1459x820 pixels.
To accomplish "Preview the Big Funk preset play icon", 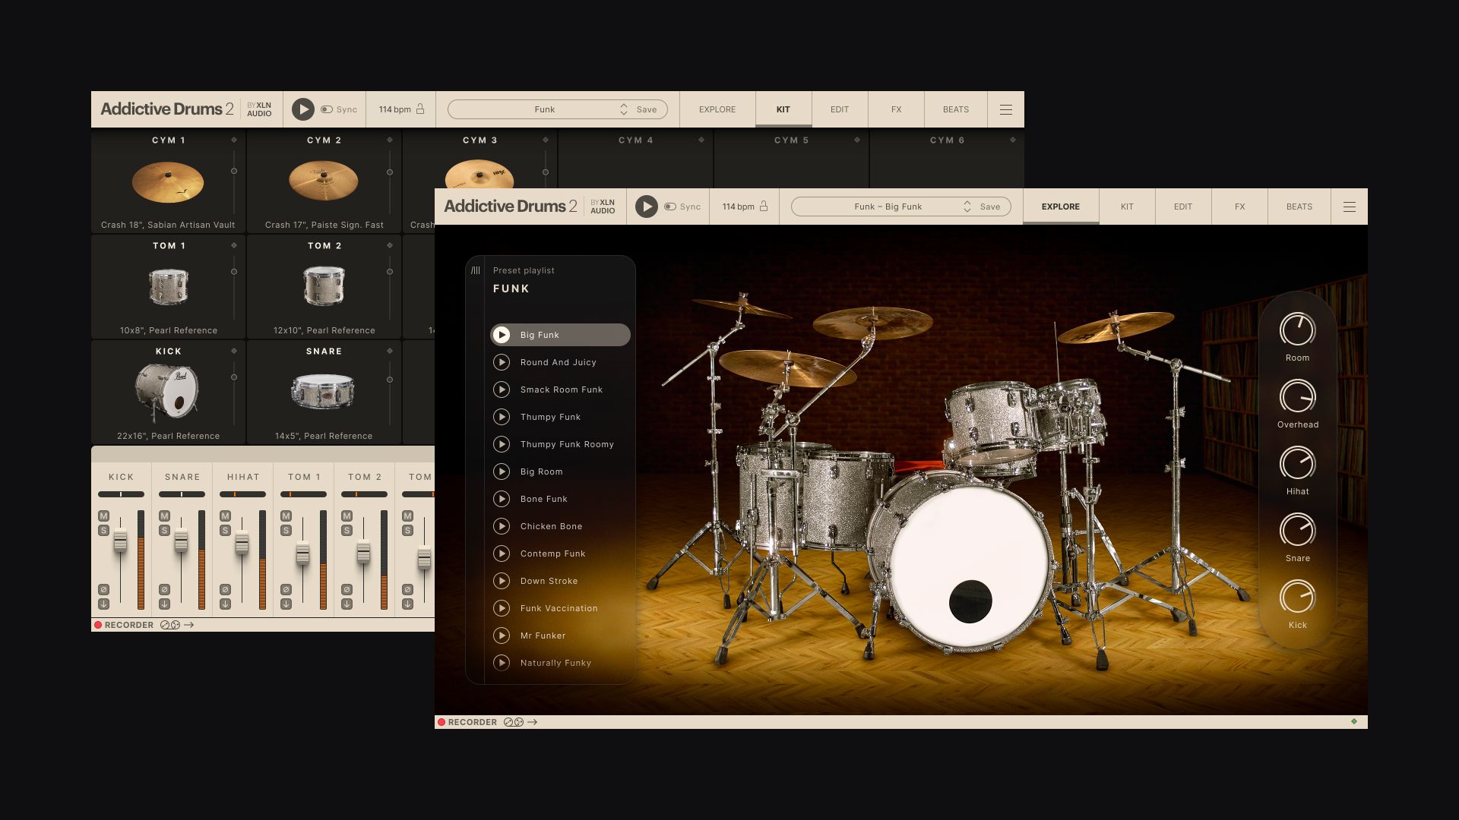I will click(x=502, y=335).
